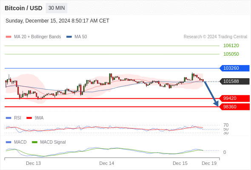This screenshot has height=170, width=251.
Task: Click the Bitcoin / USD title
Action: pos(23,8)
